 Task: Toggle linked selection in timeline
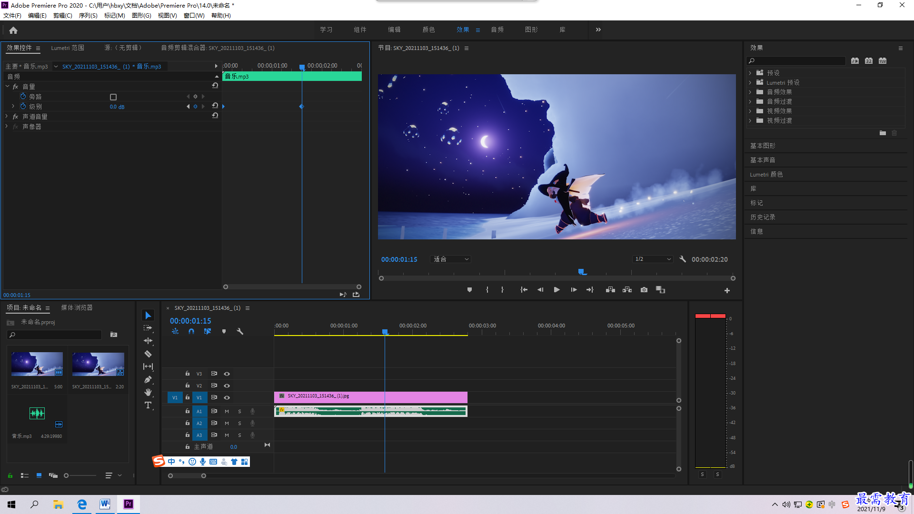tap(208, 331)
